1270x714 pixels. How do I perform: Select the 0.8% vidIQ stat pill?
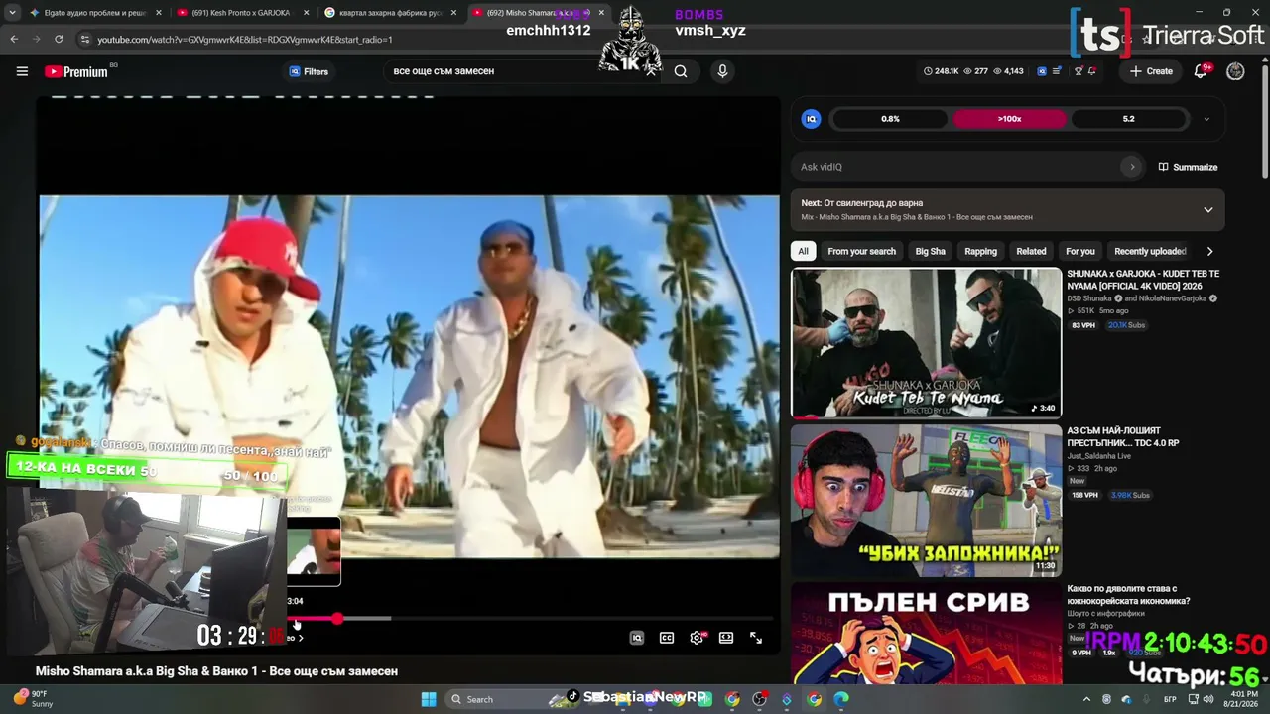[x=890, y=119]
